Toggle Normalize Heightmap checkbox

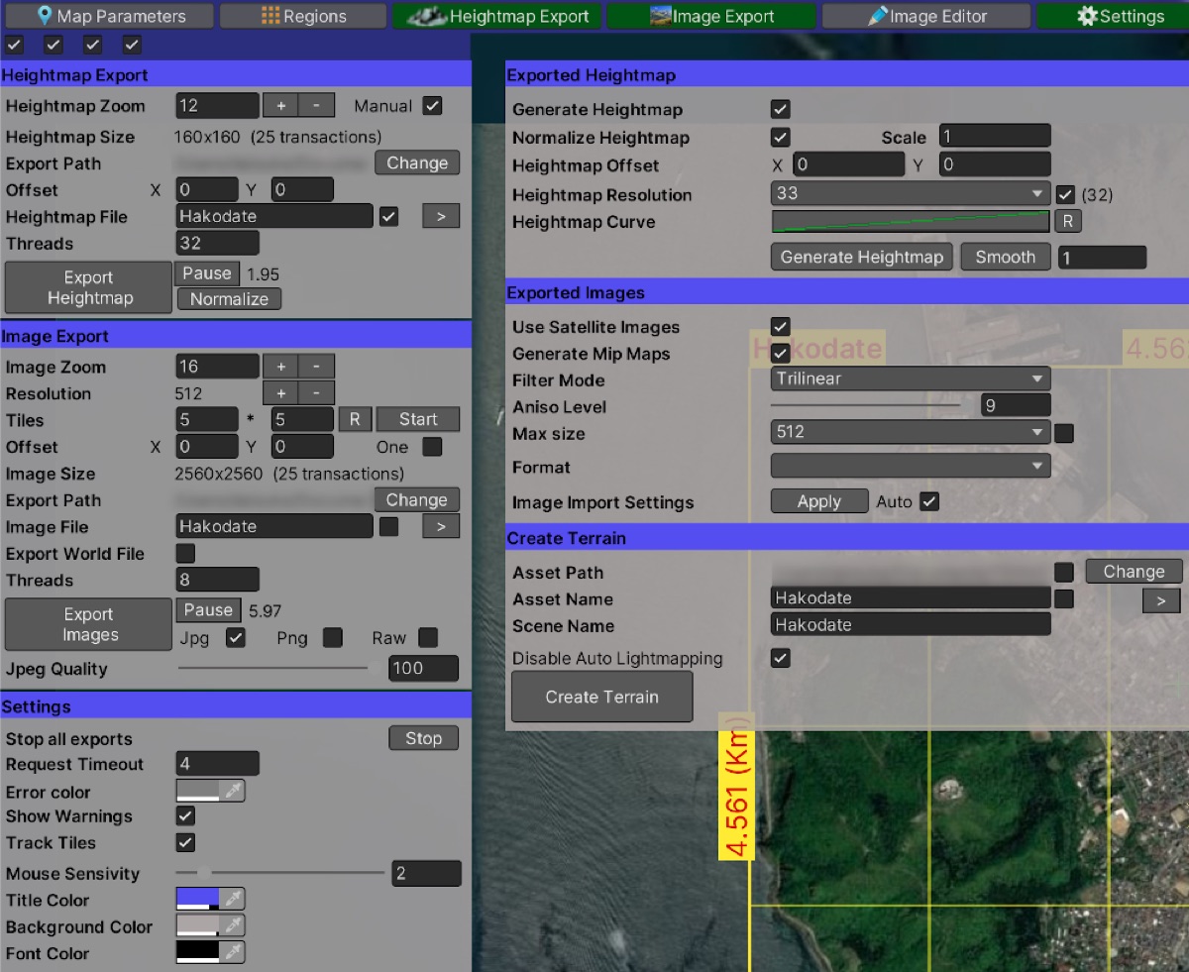pyautogui.click(x=781, y=137)
